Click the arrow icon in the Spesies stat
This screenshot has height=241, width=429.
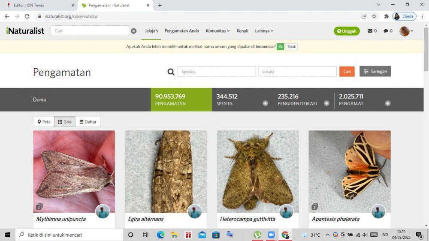(265, 103)
